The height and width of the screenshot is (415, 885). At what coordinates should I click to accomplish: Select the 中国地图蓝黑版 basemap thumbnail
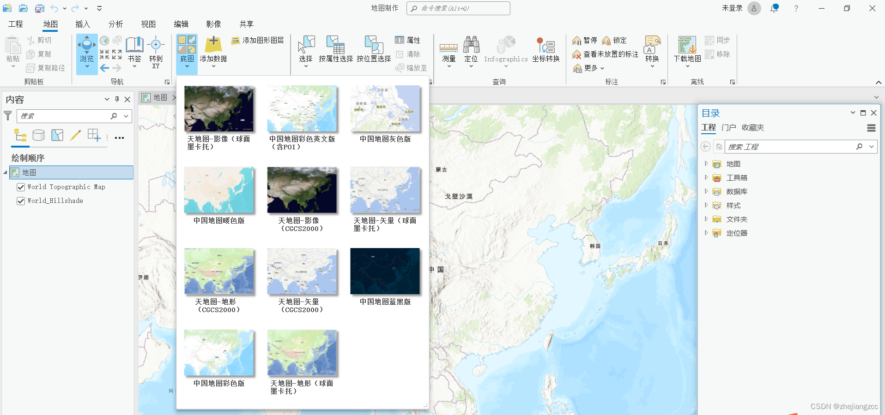tap(385, 272)
